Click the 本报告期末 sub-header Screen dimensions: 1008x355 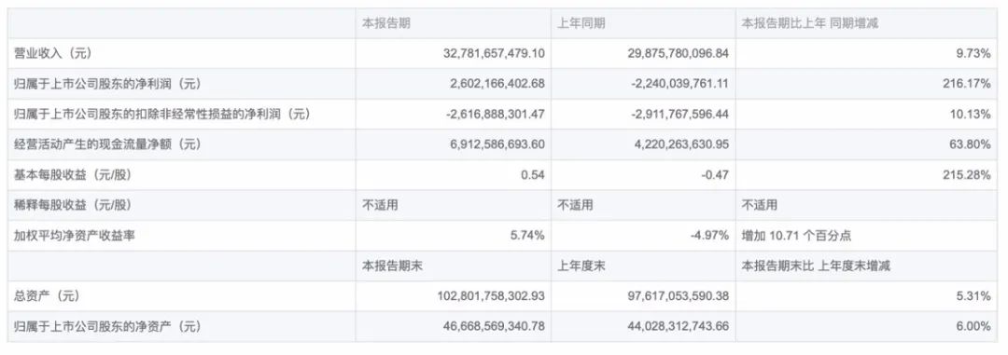coord(392,266)
